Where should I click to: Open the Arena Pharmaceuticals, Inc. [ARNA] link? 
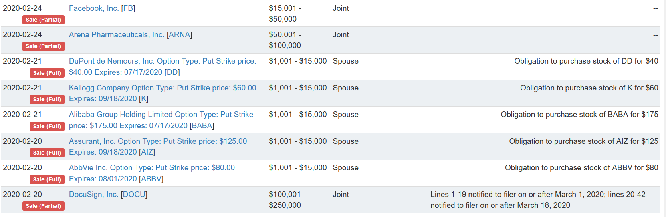point(130,35)
